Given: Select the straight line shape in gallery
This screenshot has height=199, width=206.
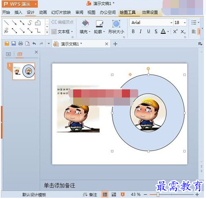Looking at the screenshot, I should [6, 22].
